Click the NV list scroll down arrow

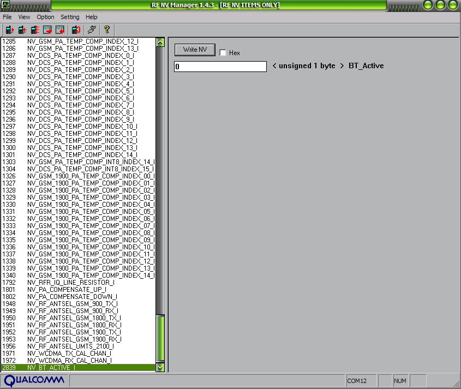(x=160, y=368)
